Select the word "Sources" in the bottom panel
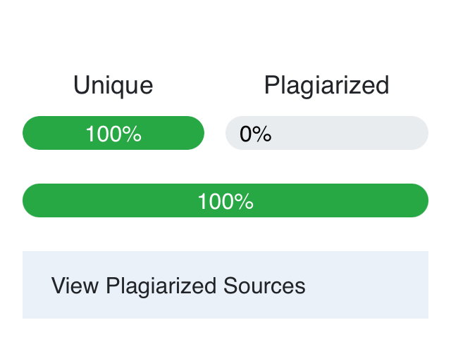Viewport: 451px width, 351px height. 264,286
